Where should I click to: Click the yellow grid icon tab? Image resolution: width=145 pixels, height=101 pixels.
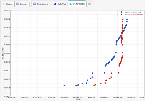[x=90, y=4]
